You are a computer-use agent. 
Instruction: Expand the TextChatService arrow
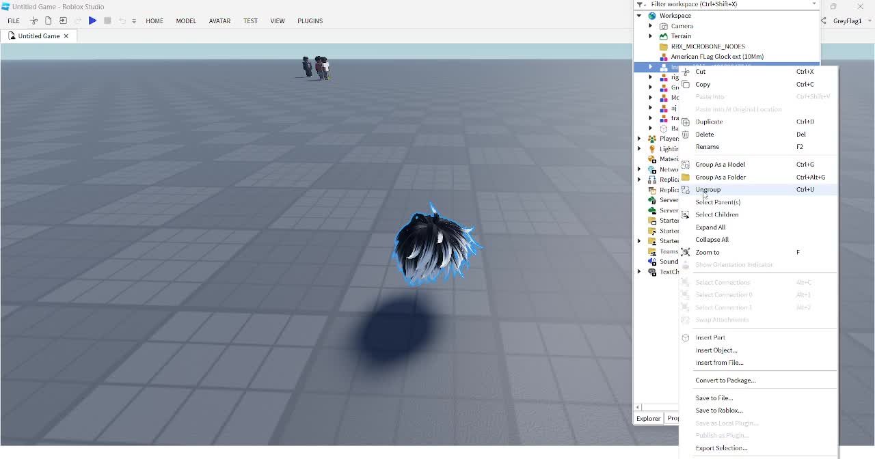pos(639,272)
